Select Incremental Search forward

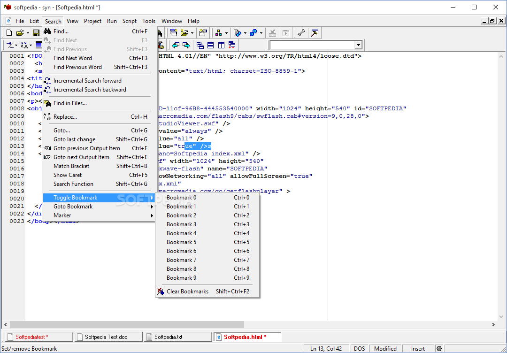point(100,81)
